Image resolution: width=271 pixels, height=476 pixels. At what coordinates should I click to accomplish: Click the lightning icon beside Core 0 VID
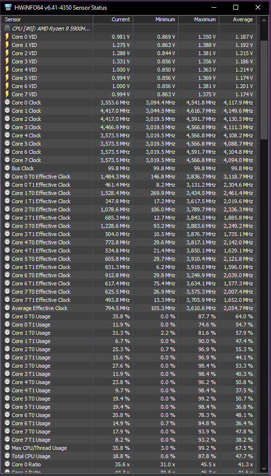7,36
